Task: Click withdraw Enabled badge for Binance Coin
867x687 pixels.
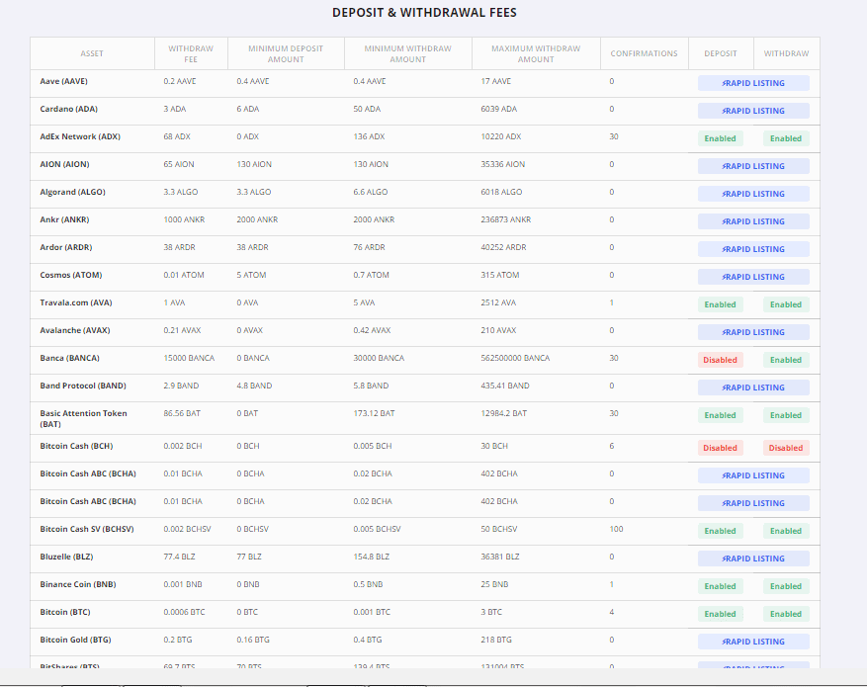Action: point(786,586)
